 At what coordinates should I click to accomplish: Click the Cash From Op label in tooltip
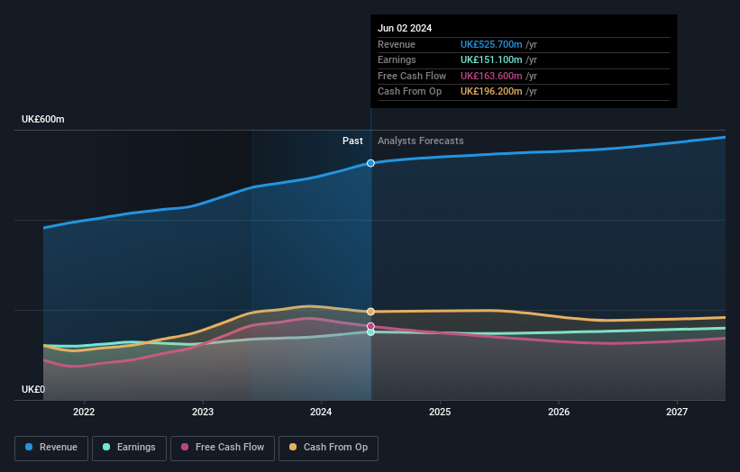coord(409,92)
